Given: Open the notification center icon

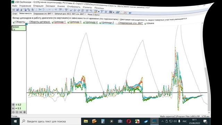Looking at the screenshot, I should (x=205, y=121).
